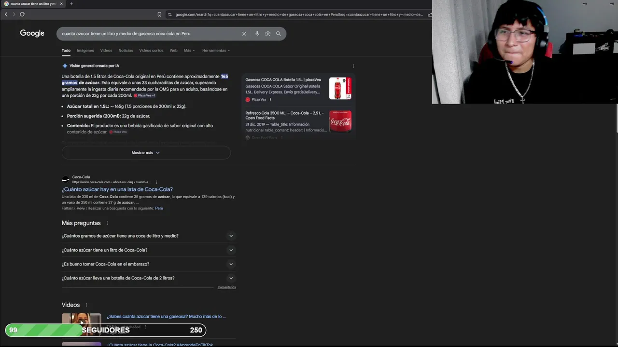
Task: Open '¿Cuánto azúcar hay en una lata de Coca-Cola?' link
Action: tap(117, 189)
